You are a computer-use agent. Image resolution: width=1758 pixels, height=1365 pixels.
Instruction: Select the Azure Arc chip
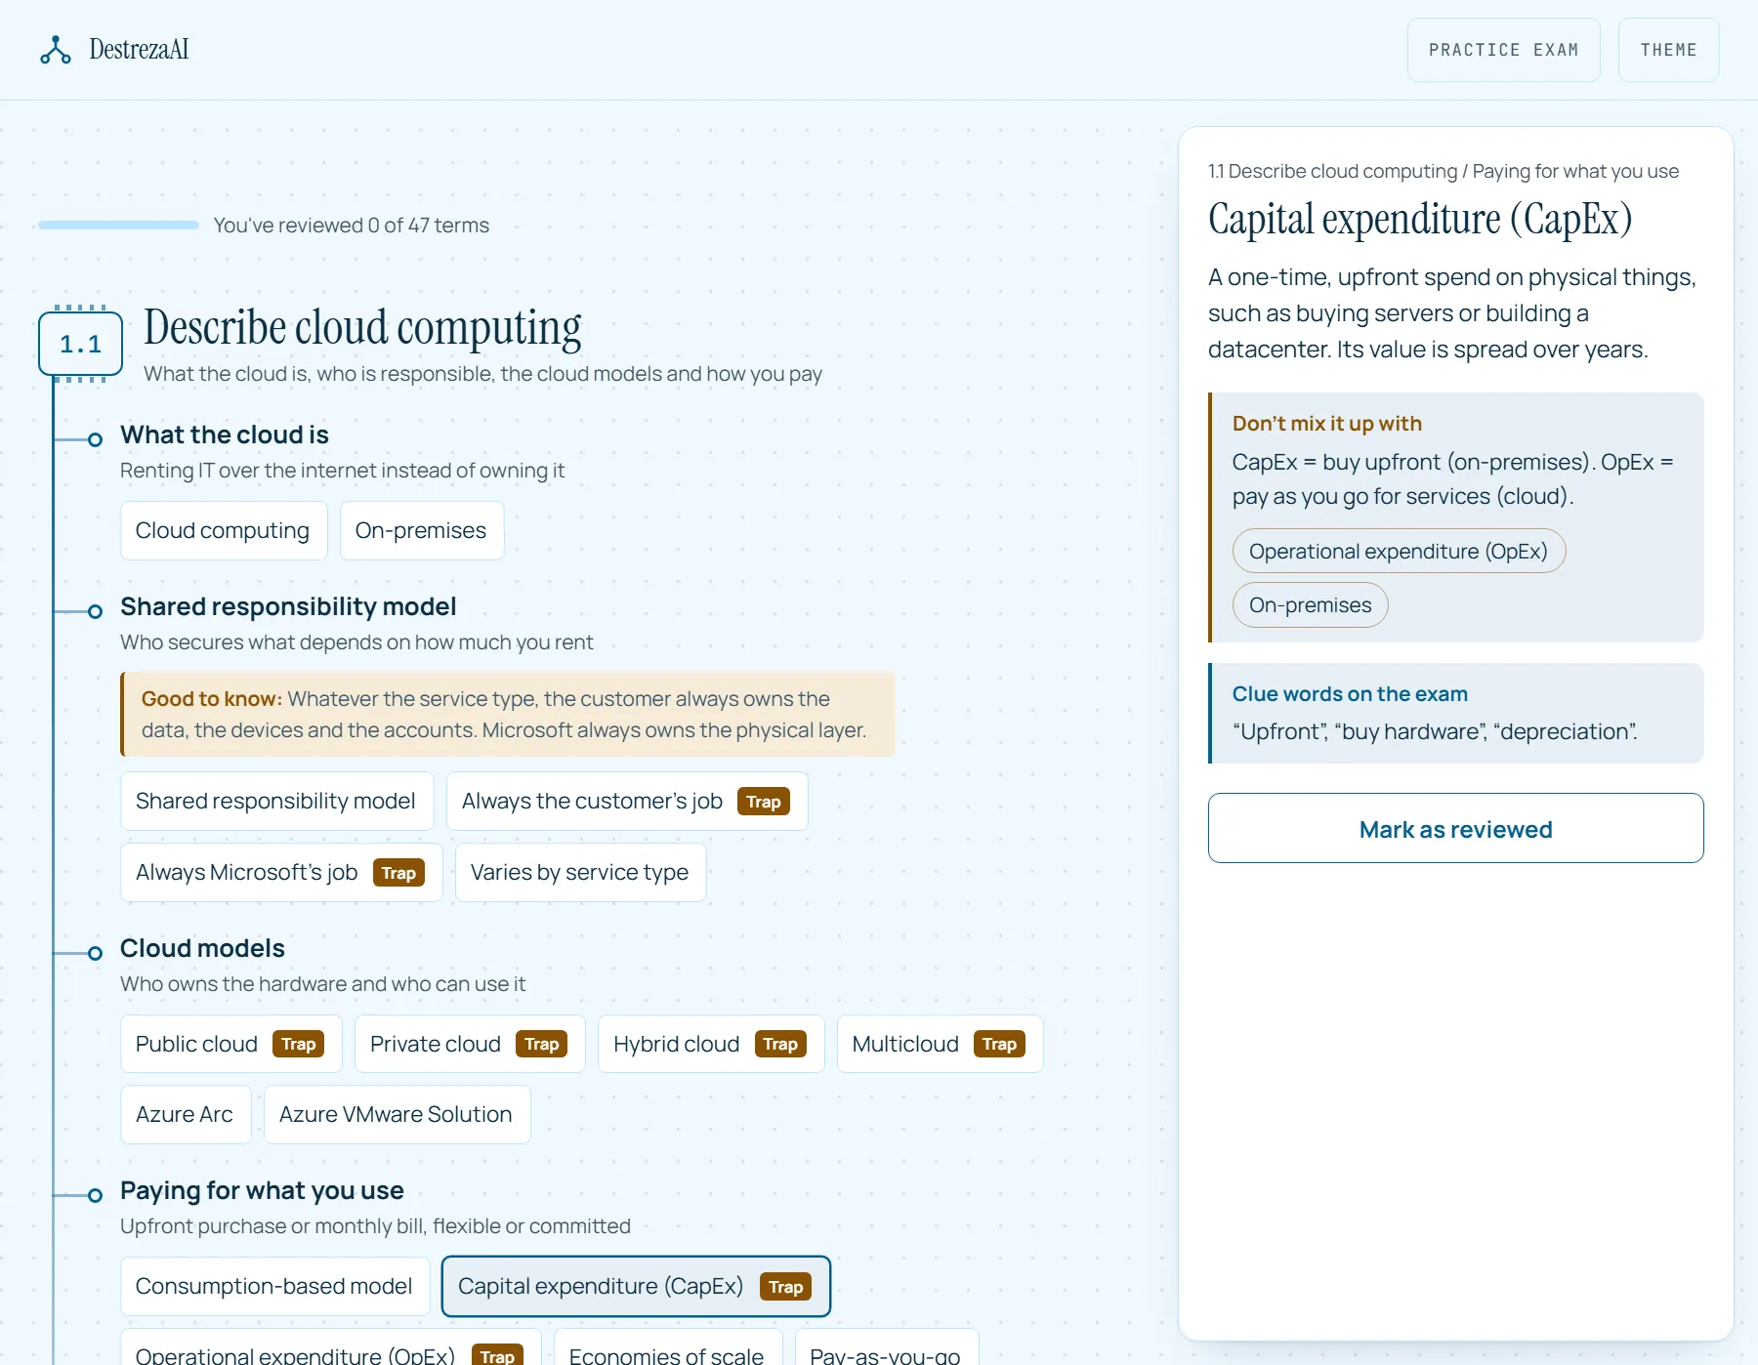pyautogui.click(x=186, y=1114)
